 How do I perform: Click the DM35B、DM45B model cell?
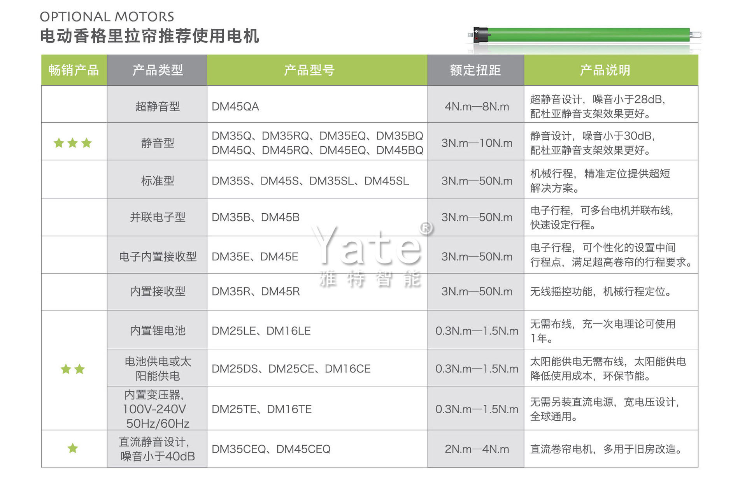tap(317, 218)
